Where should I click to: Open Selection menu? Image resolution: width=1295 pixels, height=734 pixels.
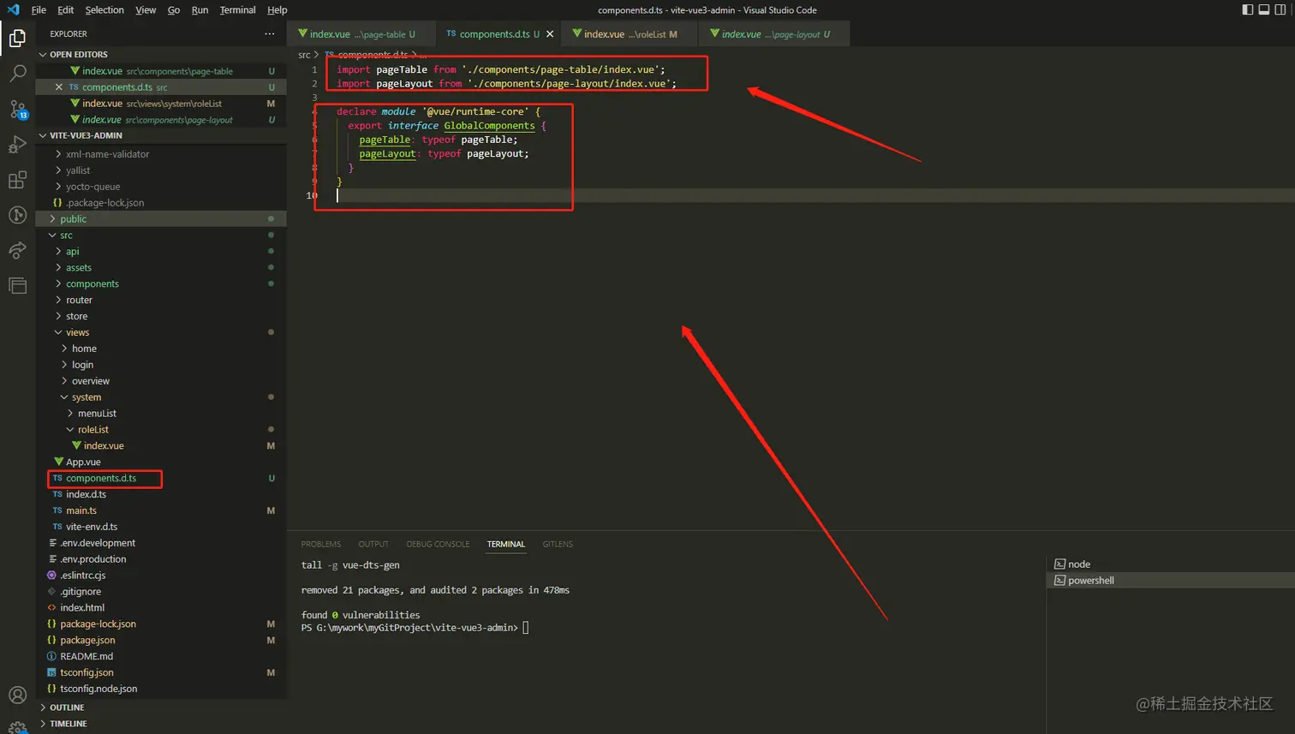(x=104, y=9)
